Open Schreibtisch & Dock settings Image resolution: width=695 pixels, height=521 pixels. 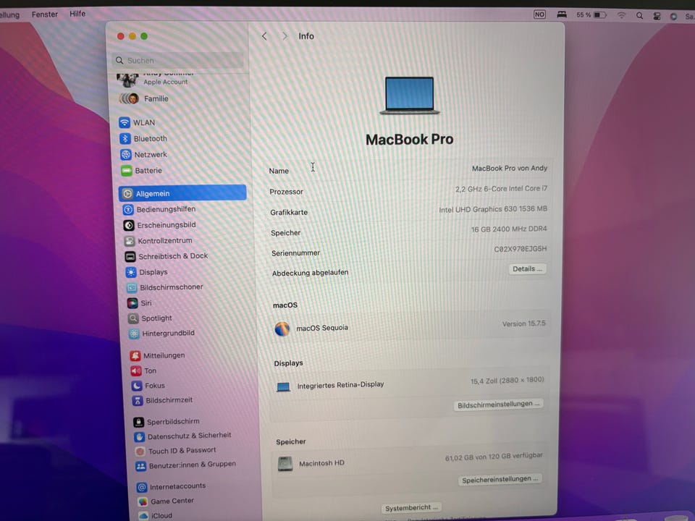tap(167, 256)
